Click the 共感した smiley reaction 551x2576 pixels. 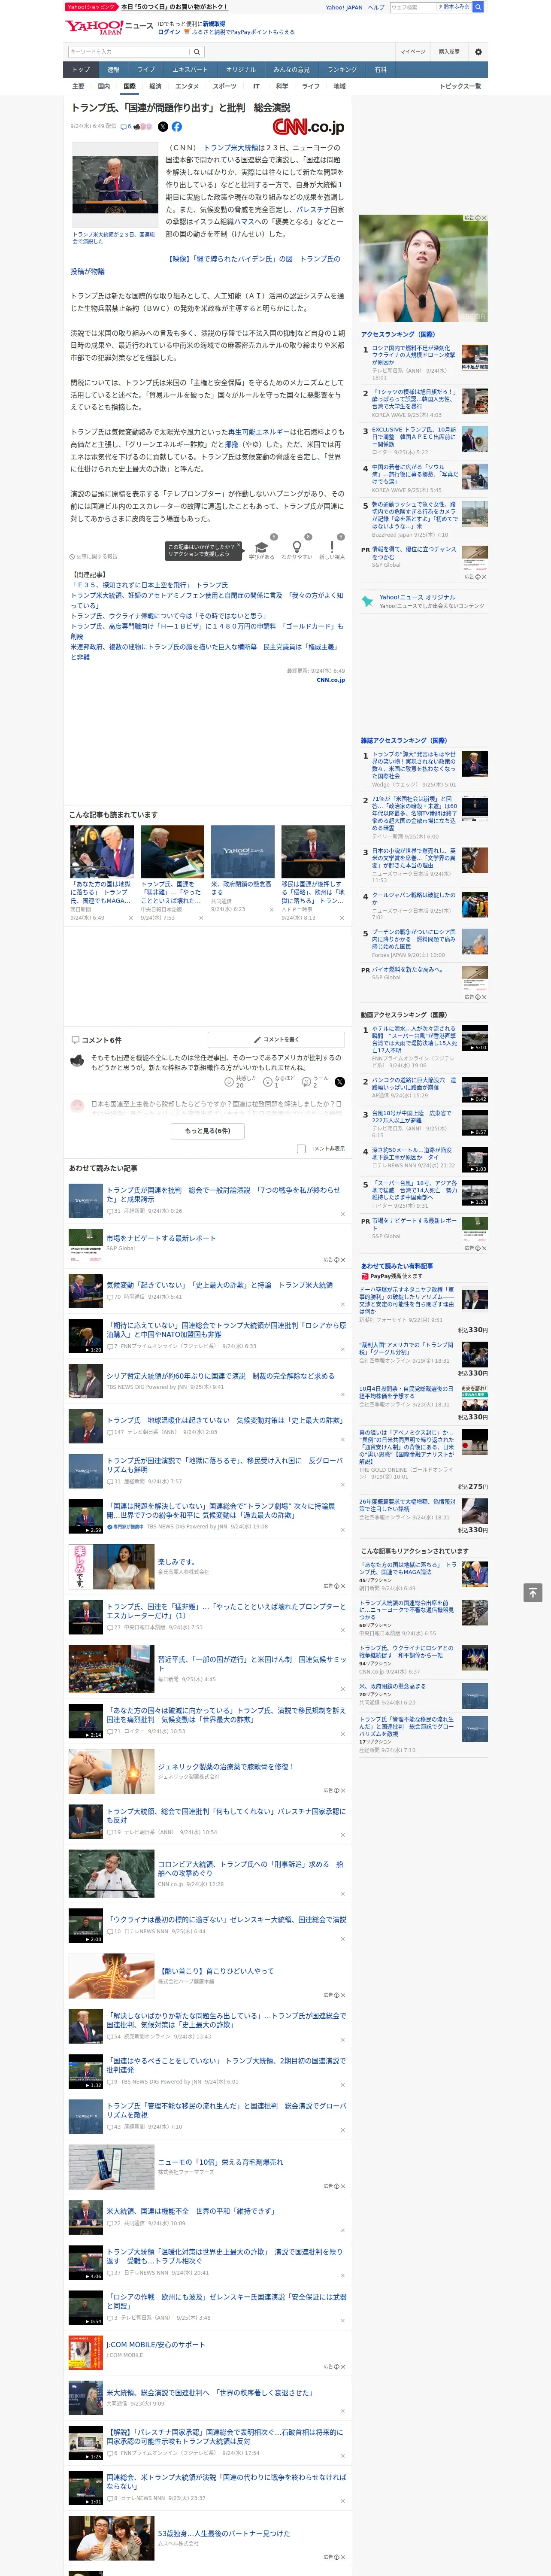point(230,1082)
